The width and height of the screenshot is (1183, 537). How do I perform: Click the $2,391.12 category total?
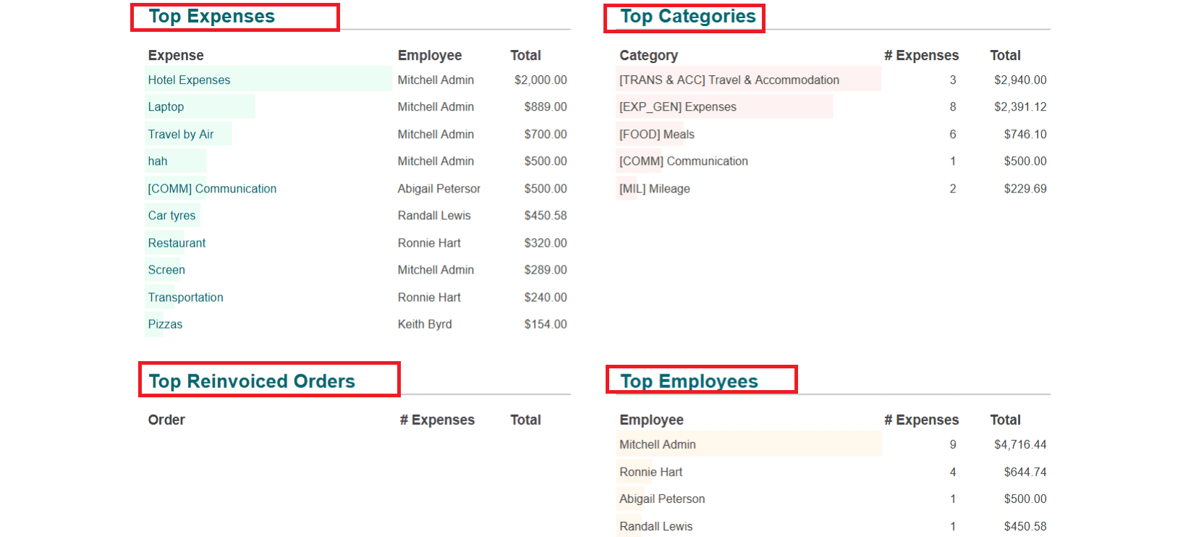1020,106
